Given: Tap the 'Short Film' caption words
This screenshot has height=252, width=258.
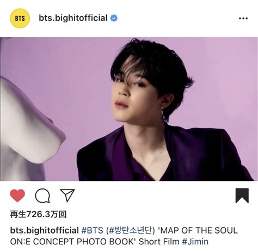Looking at the screenshot, I should click(x=159, y=242).
